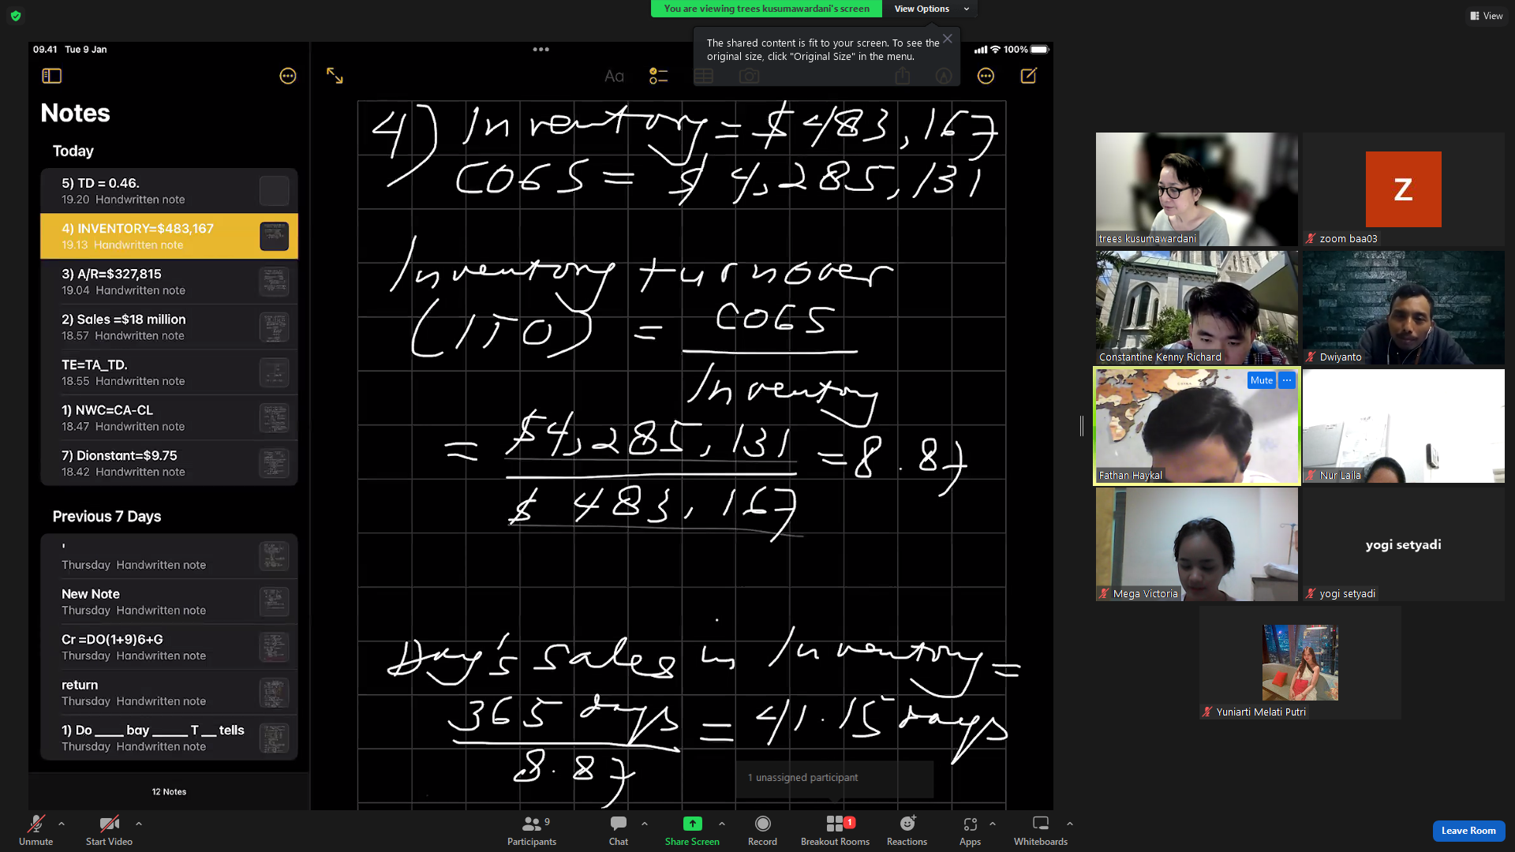Select note '4) INVENTORY=$483,167'
This screenshot has height=852, width=1515.
[x=169, y=236]
